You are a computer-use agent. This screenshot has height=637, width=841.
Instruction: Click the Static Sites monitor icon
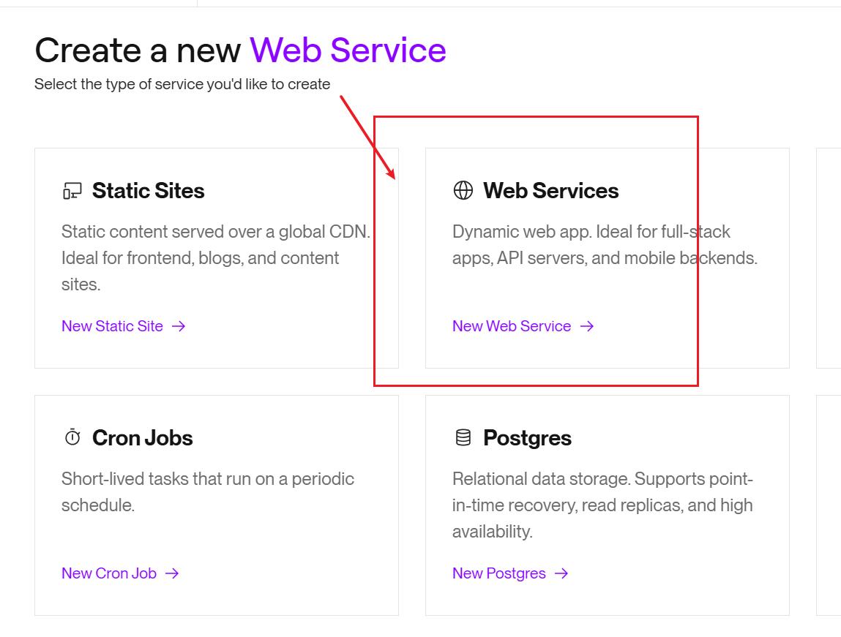pyautogui.click(x=72, y=191)
